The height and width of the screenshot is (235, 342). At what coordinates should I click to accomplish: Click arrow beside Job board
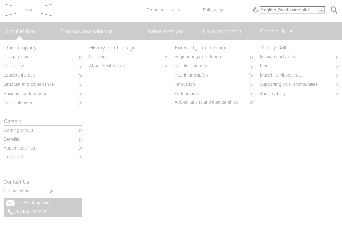pyautogui.click(x=81, y=157)
